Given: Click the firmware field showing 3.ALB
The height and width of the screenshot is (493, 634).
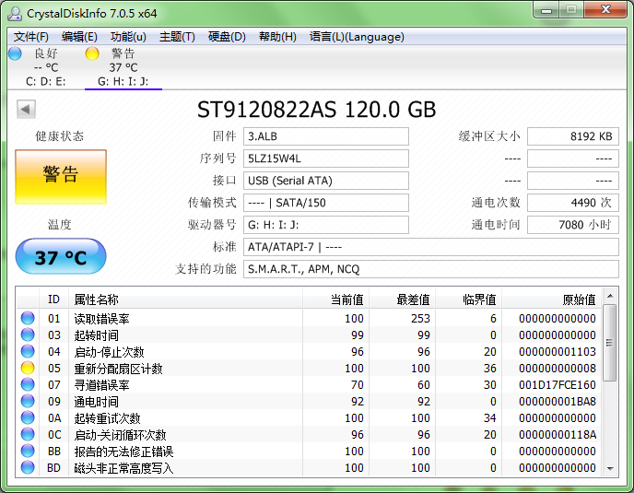Looking at the screenshot, I should [326, 136].
